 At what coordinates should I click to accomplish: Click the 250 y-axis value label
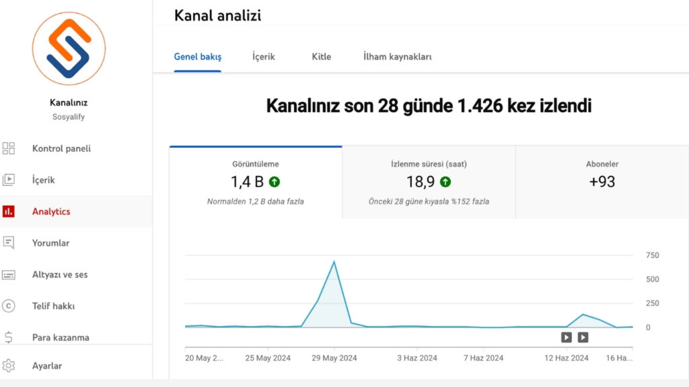(x=653, y=303)
